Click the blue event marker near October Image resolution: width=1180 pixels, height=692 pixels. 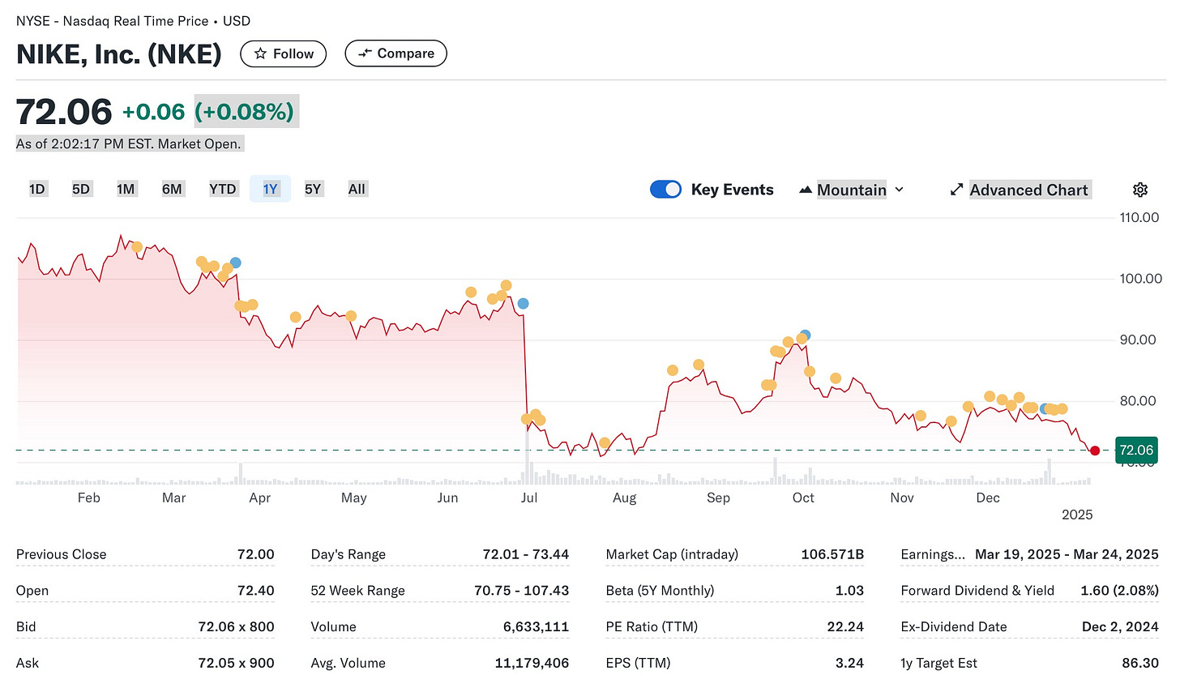tap(805, 335)
